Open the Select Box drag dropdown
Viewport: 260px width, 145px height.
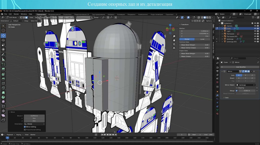tap(35, 21)
